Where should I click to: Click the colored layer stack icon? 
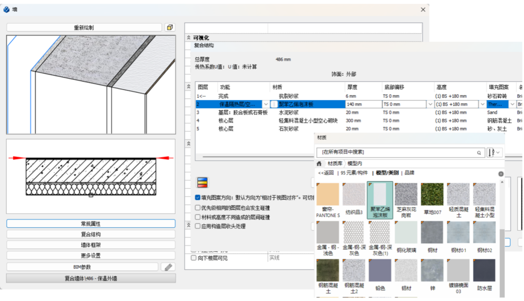point(202,183)
